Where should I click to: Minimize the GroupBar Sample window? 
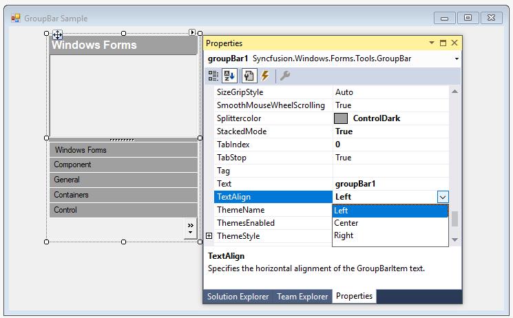(x=444, y=18)
